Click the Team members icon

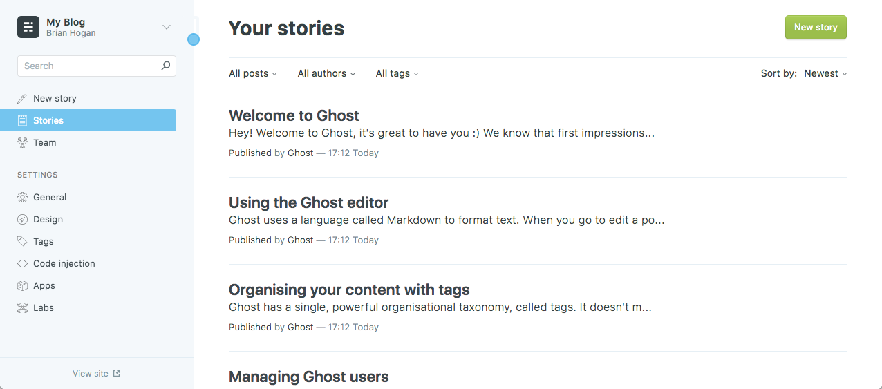(x=22, y=143)
